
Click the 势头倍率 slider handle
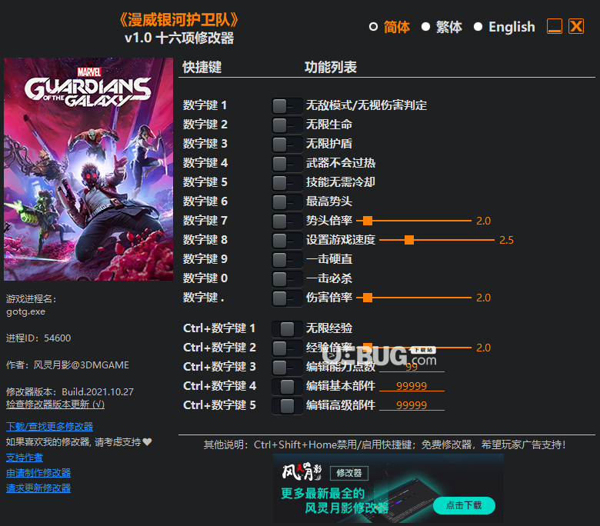(x=368, y=221)
